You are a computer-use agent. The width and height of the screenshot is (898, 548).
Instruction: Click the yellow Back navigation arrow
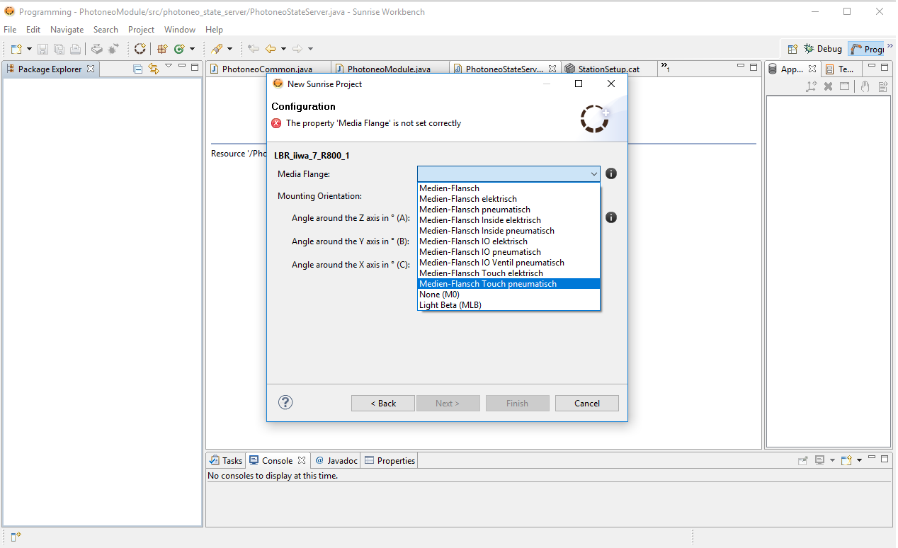point(271,49)
